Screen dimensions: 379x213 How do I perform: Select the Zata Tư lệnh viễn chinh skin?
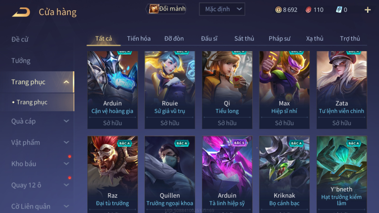pyautogui.click(x=342, y=90)
